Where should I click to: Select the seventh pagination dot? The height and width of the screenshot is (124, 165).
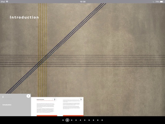[89, 120]
